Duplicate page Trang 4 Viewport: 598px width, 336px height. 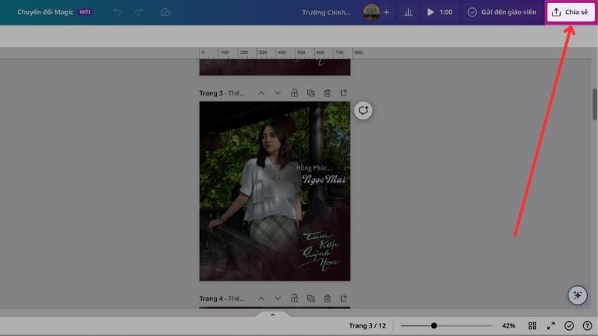click(311, 298)
